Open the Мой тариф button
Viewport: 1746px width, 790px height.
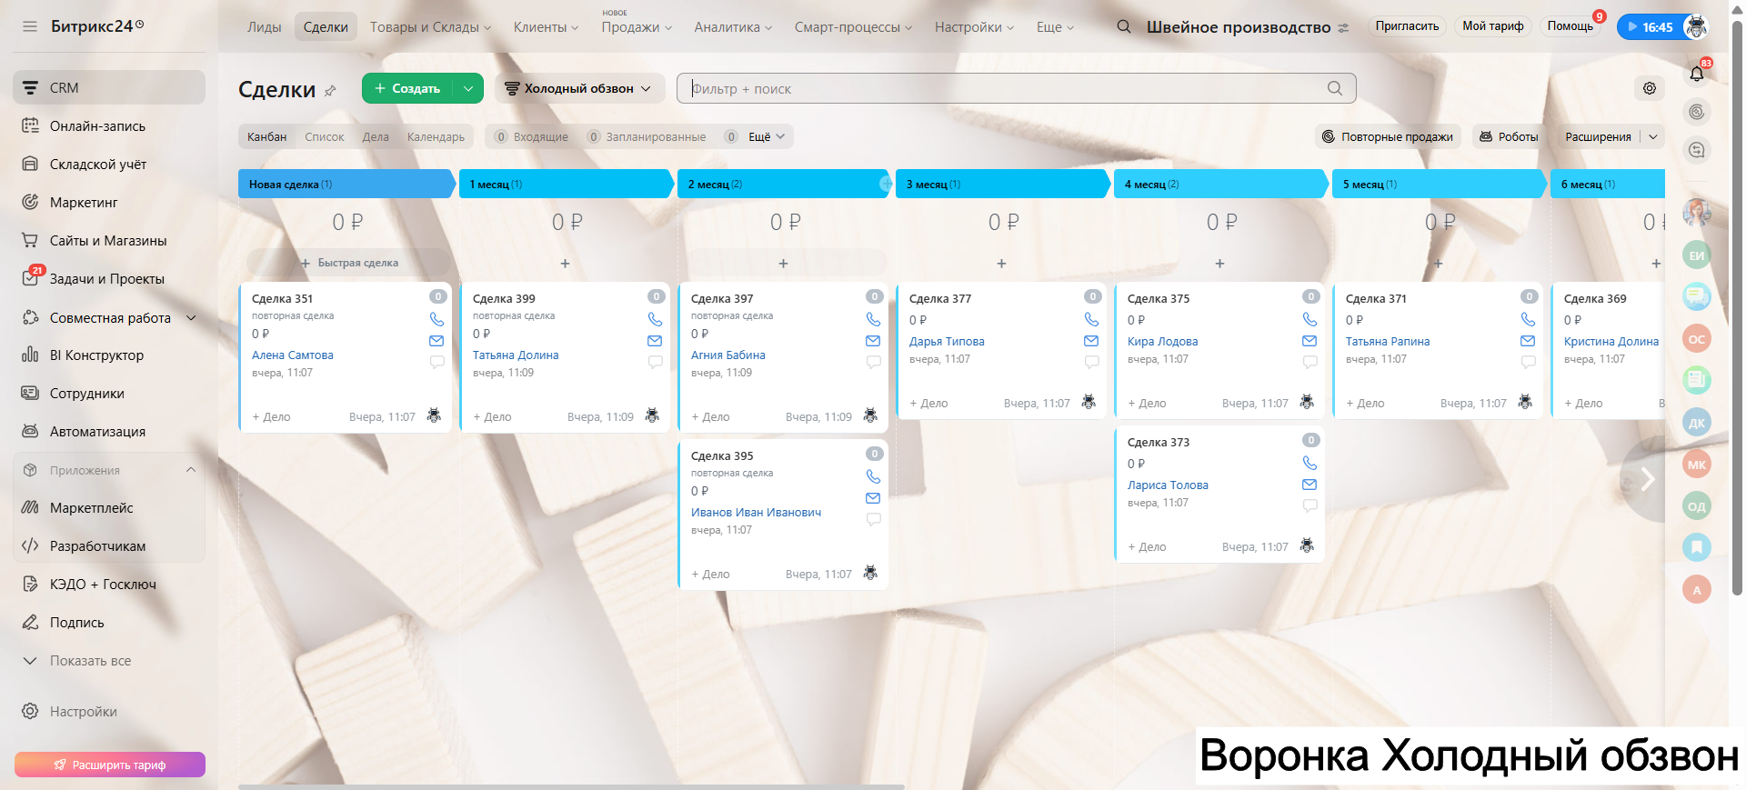[1493, 26]
